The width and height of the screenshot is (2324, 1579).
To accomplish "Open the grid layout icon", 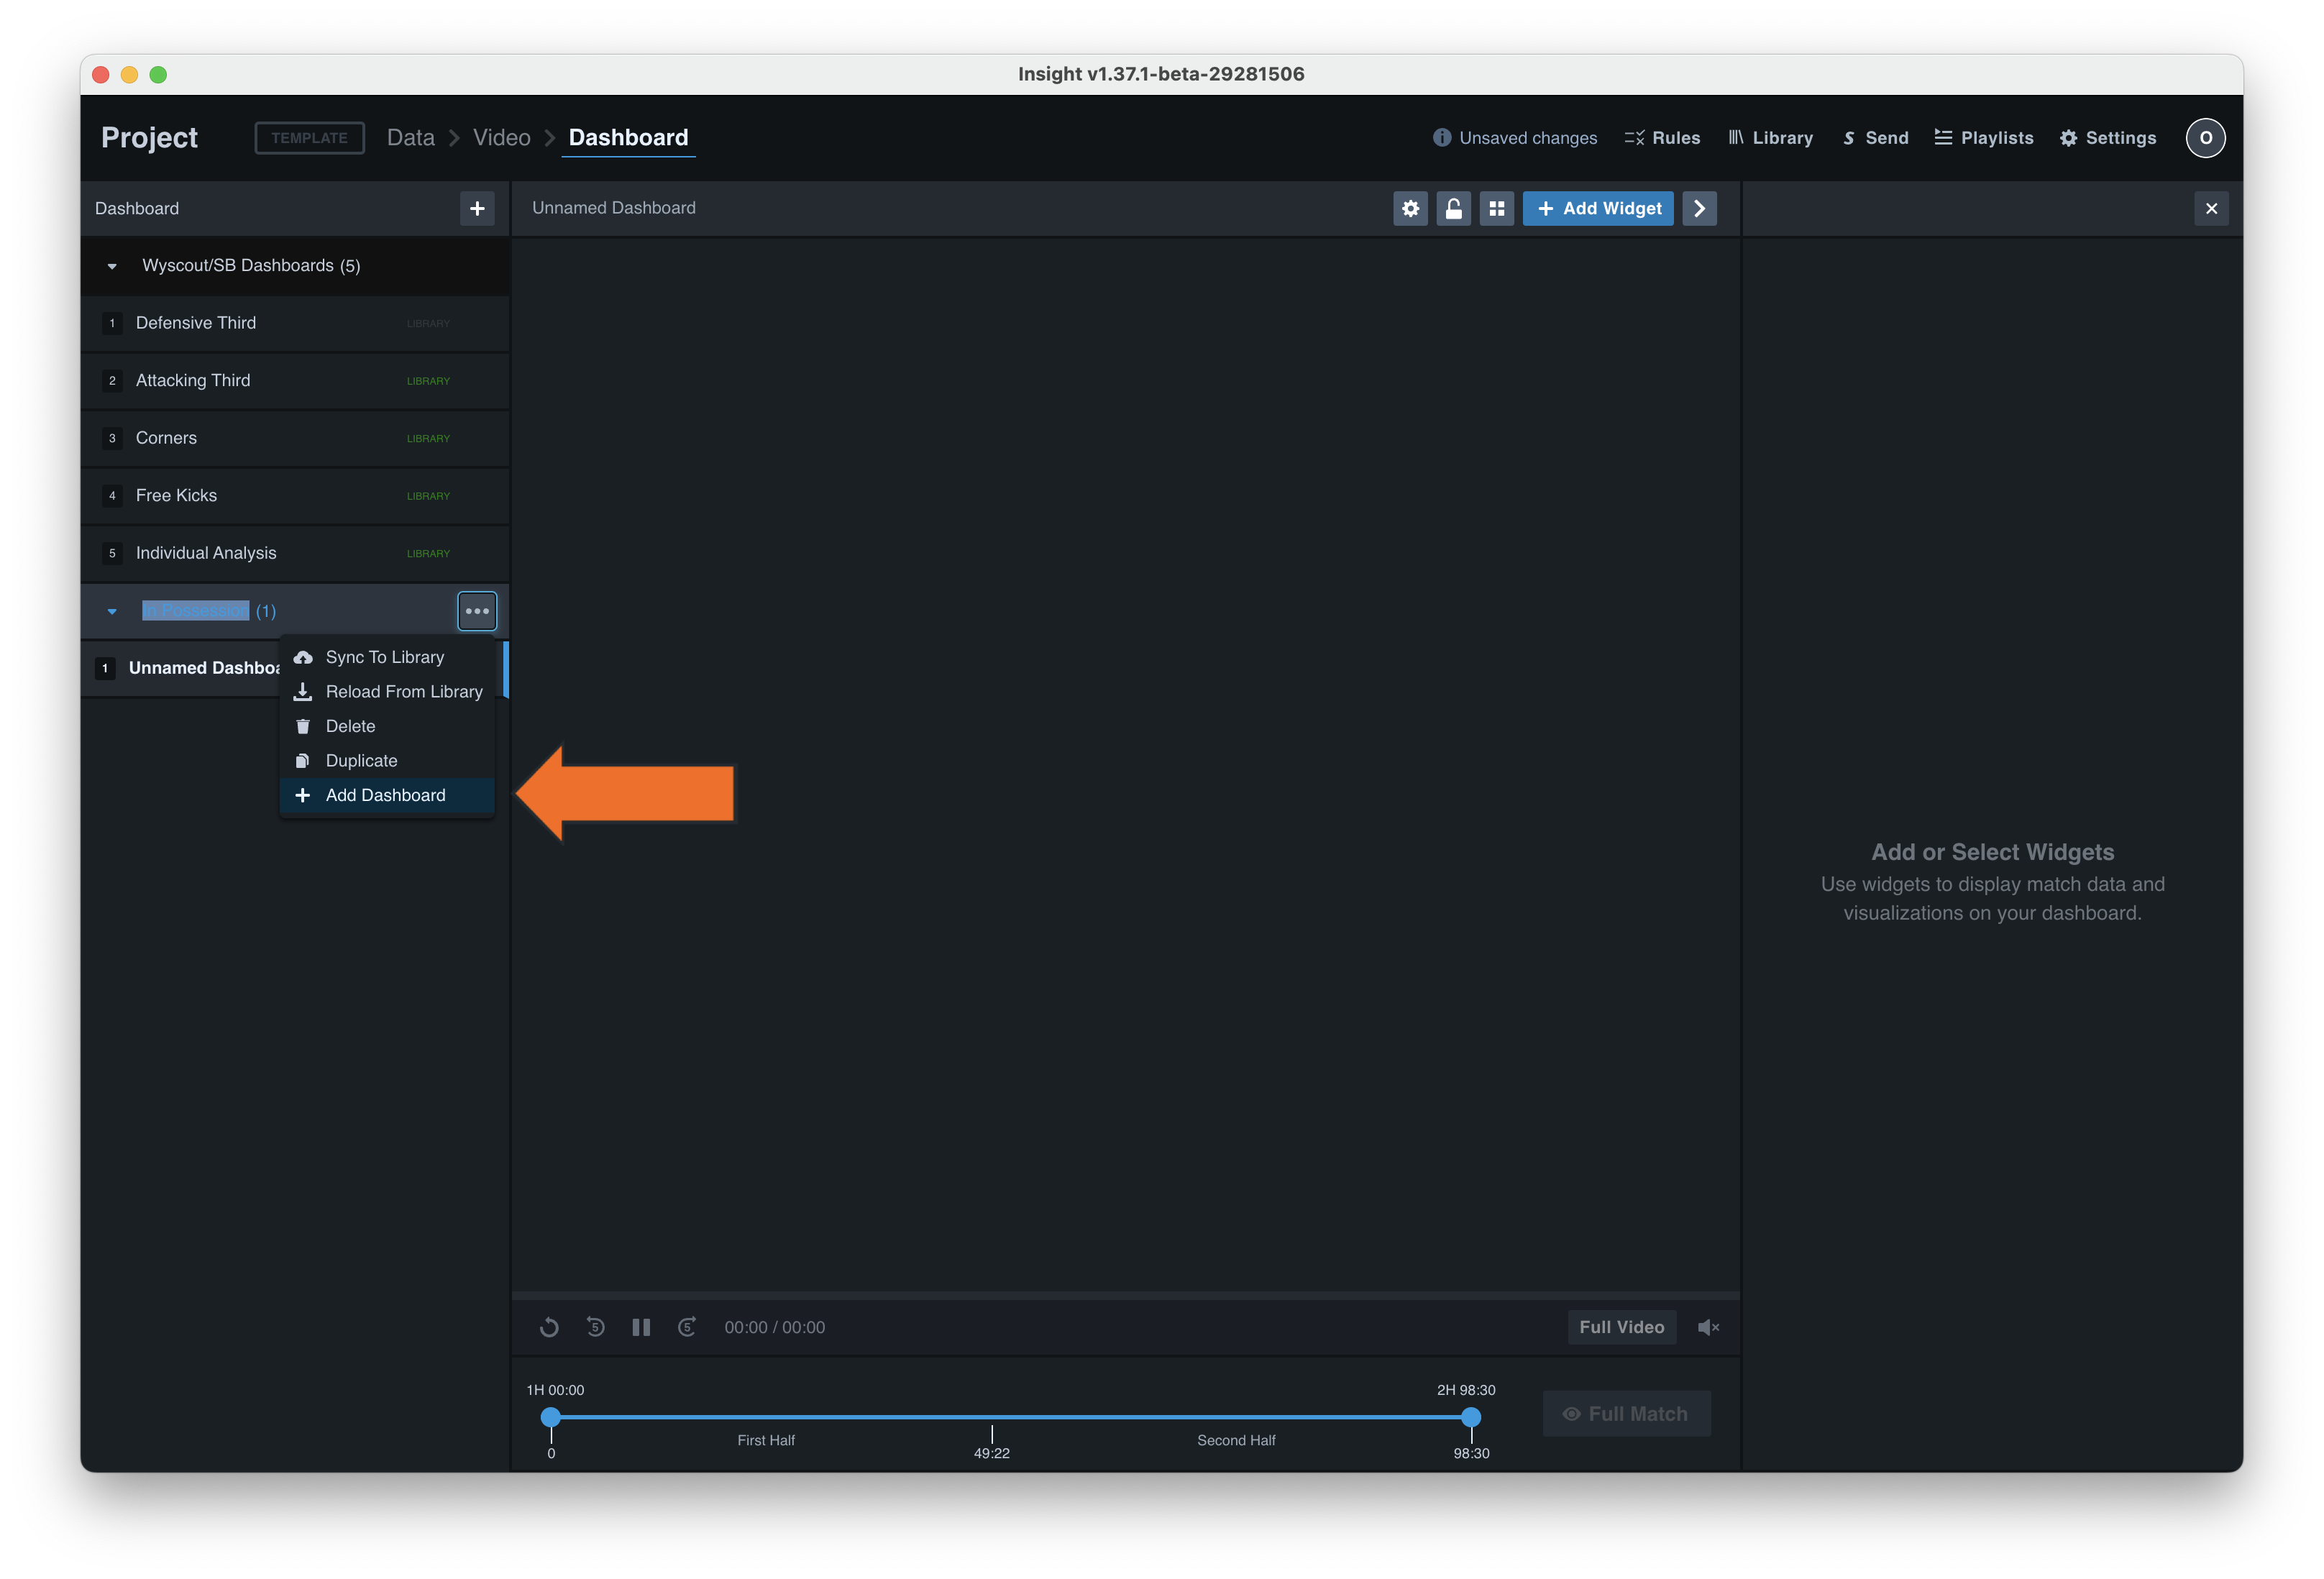I will point(1496,208).
